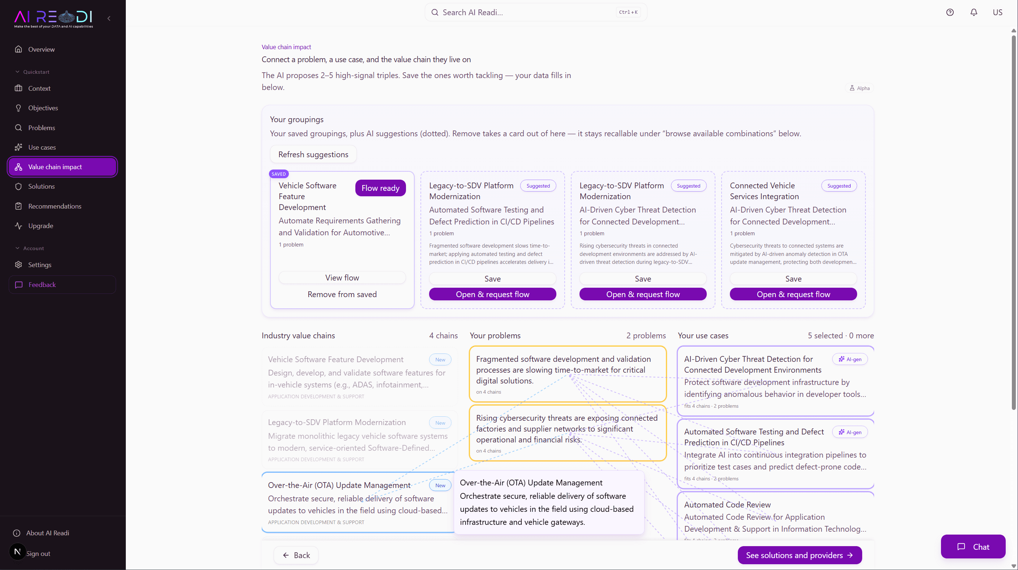Click AI-gen sparkle on Automated Software Testing card
This screenshot has width=1018, height=570.
pos(842,432)
